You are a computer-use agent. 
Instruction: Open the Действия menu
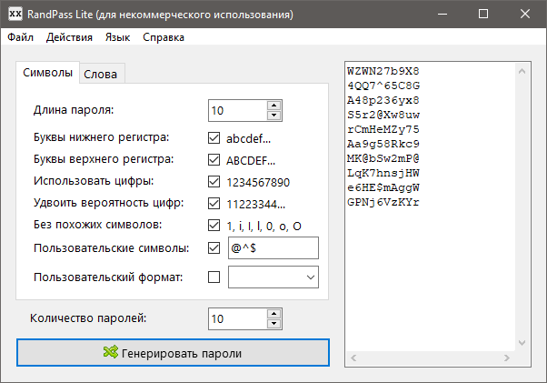point(69,37)
